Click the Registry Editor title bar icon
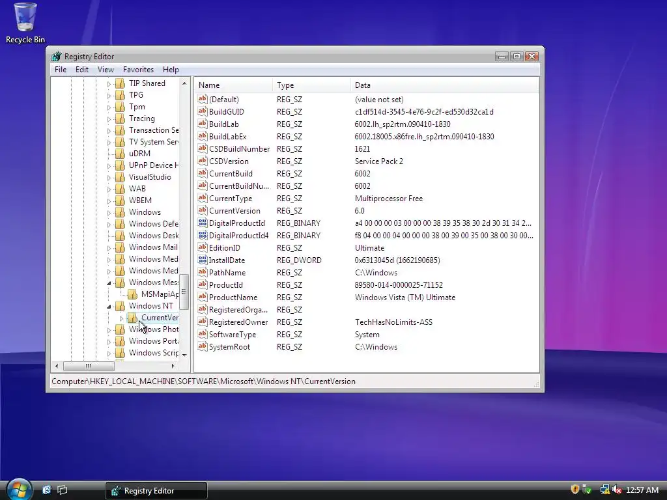 coord(56,57)
